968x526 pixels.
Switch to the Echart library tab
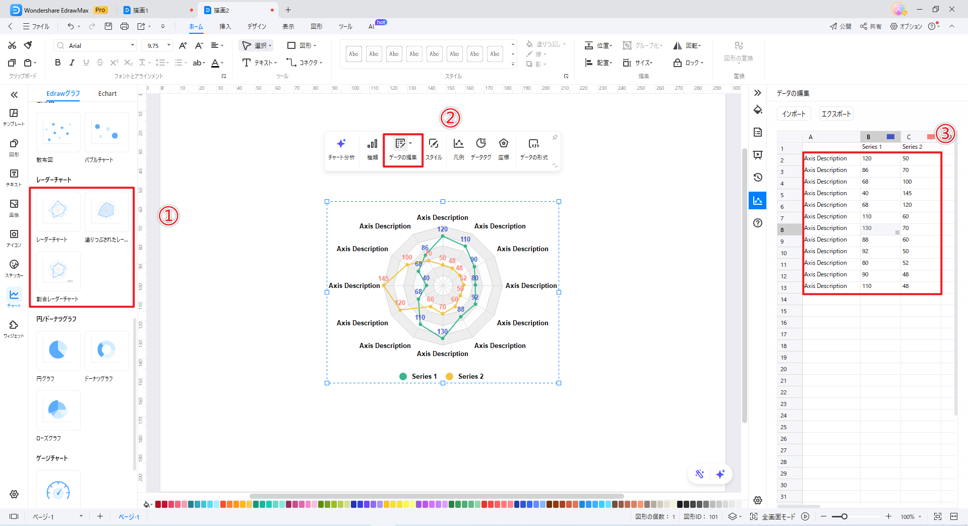107,93
